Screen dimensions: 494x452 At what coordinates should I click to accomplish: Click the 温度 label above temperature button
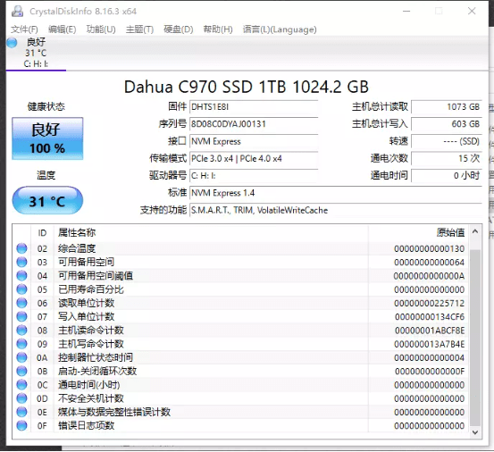pyautogui.click(x=46, y=175)
